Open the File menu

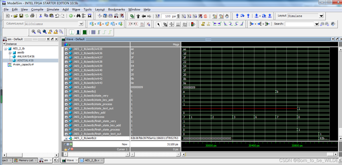[x=6, y=9]
